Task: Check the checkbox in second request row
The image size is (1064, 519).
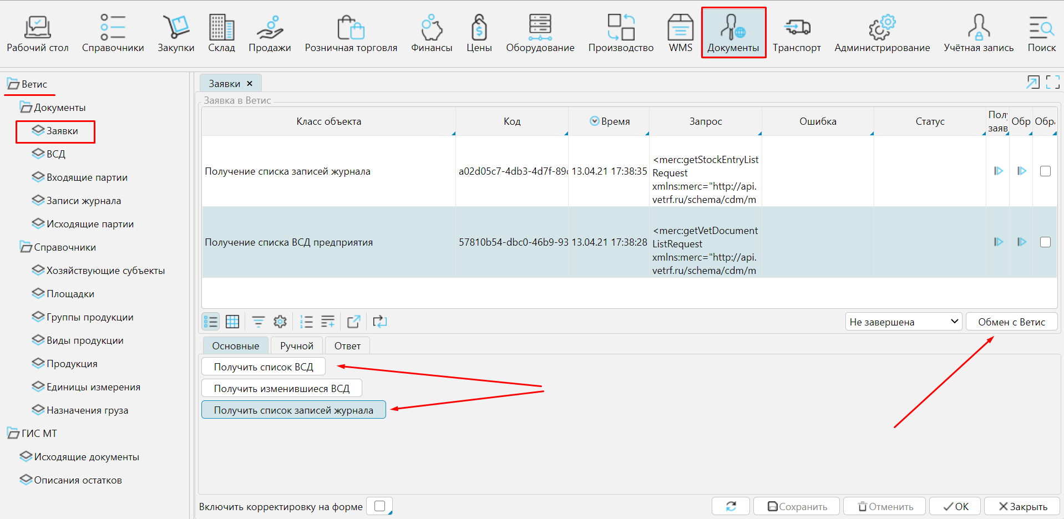Action: pos(1045,242)
